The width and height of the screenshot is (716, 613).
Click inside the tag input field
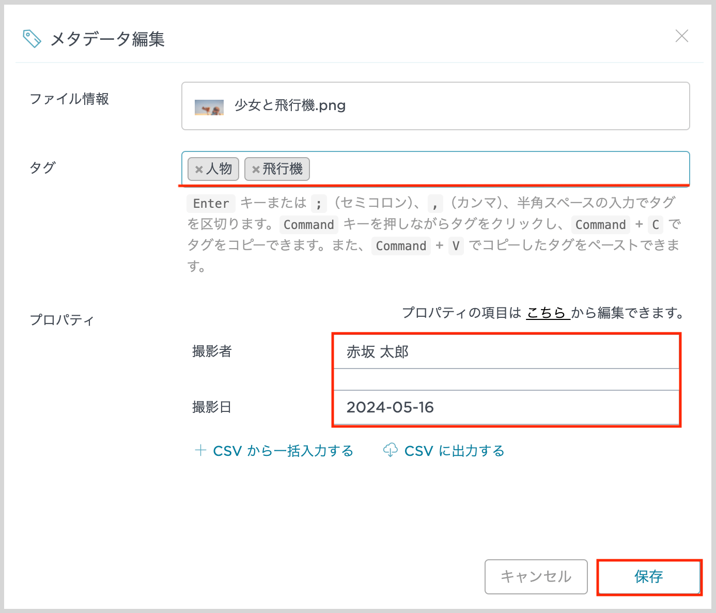[x=465, y=169]
